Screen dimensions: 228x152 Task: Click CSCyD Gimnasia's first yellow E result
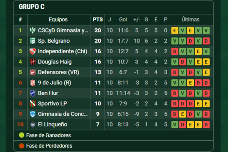pos(175,31)
